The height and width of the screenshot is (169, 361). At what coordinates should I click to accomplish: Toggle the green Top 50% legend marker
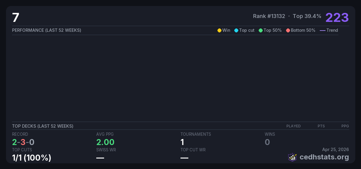(261, 30)
